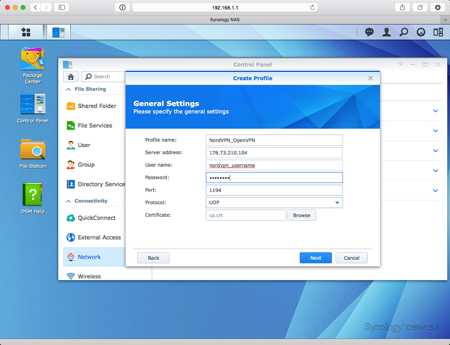This screenshot has height=345, width=450.
Task: Click the Back button
Action: click(x=153, y=257)
